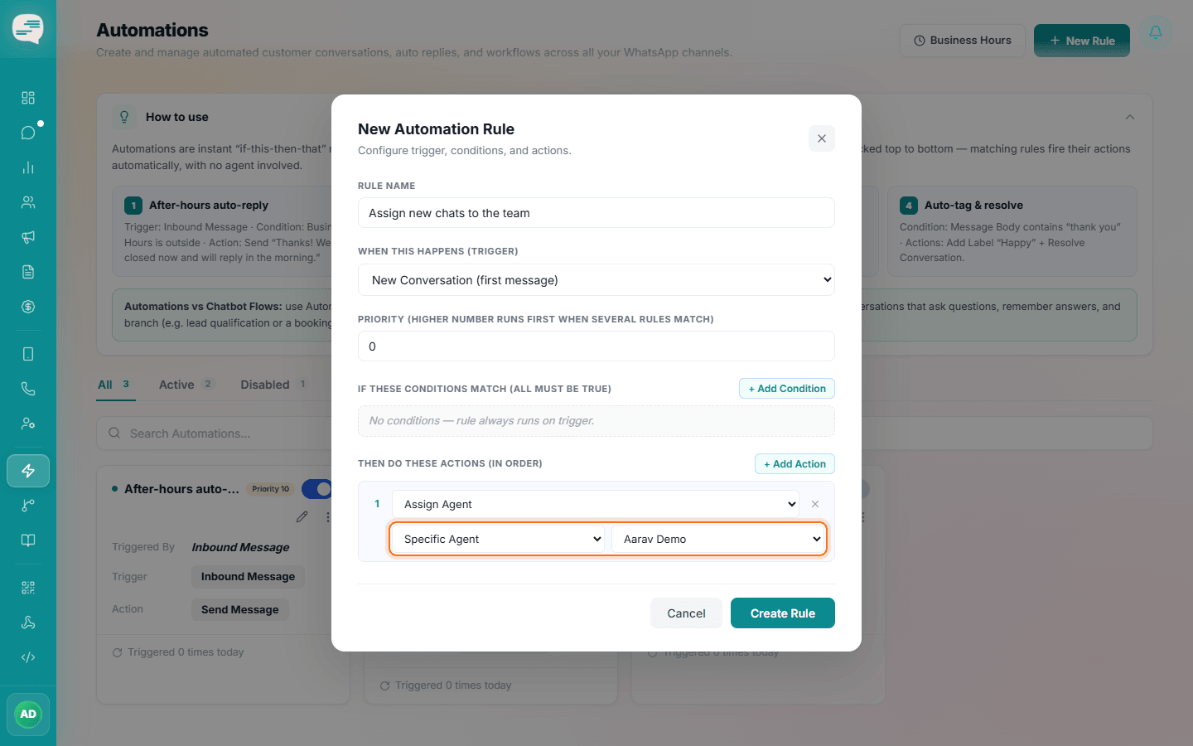Open the webhooks icon in sidebar
The width and height of the screenshot is (1193, 746).
point(28,622)
